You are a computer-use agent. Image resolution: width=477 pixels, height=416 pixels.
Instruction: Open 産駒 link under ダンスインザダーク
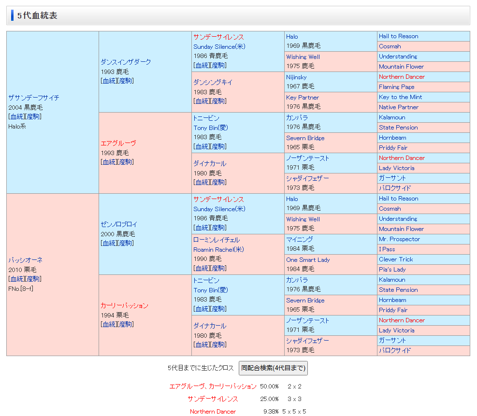[x=126, y=81]
